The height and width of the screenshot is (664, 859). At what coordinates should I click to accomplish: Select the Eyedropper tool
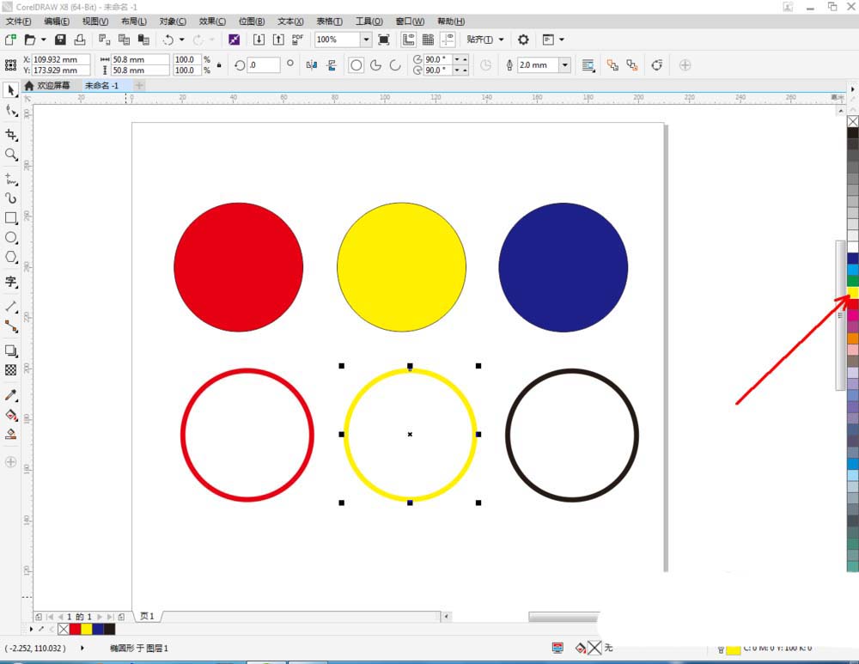(11, 394)
